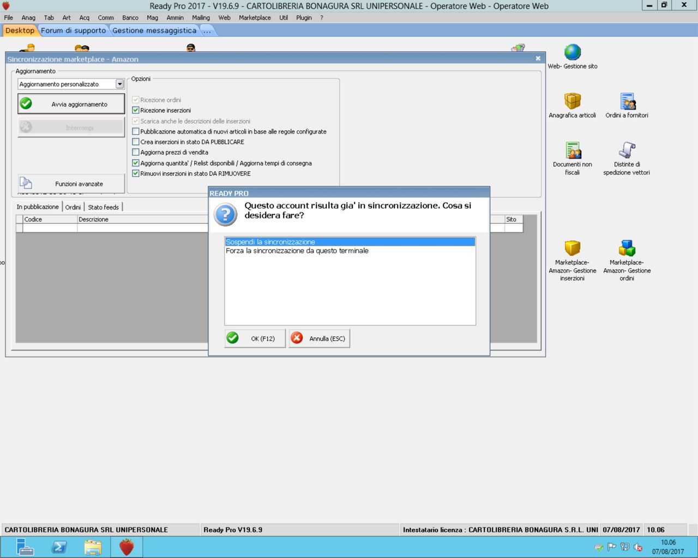Close the Sincronizzazione marketplace - Amazon window

[538, 58]
